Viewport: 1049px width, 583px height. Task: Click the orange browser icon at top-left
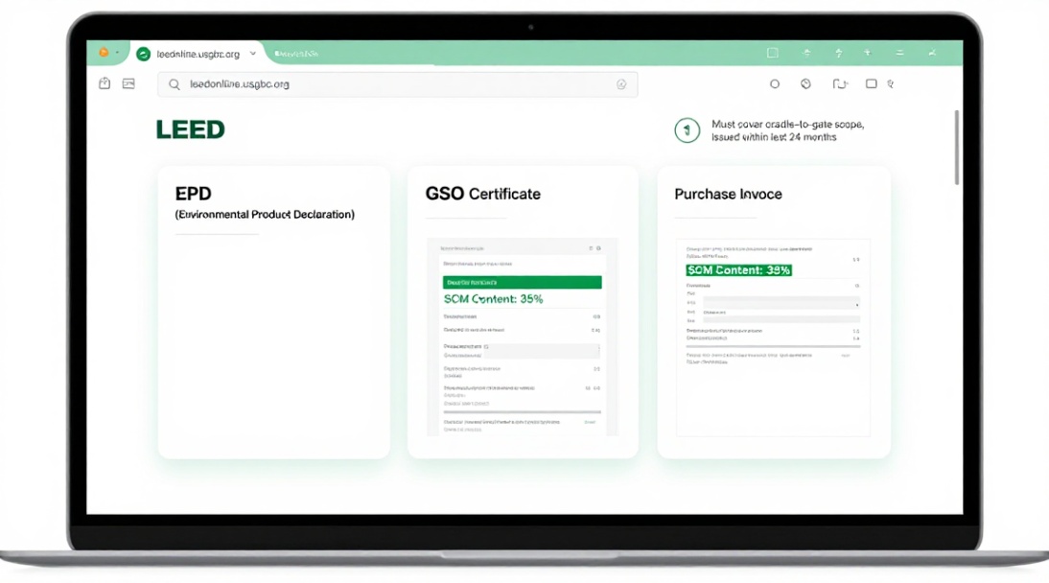104,52
